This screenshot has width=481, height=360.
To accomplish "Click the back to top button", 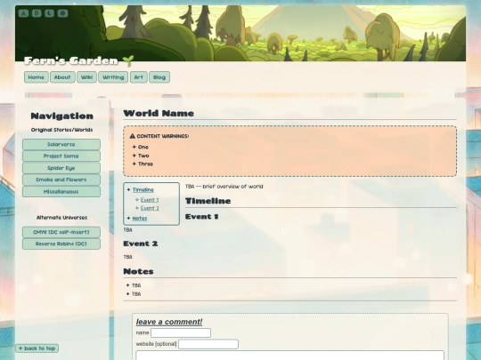I will click(x=37, y=348).
